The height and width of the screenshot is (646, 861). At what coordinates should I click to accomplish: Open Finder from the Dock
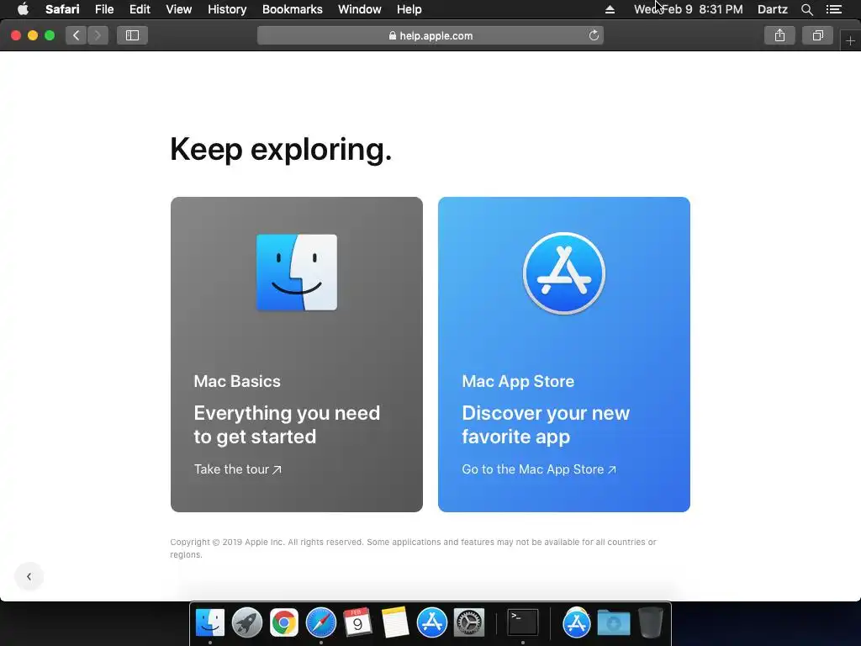209,622
